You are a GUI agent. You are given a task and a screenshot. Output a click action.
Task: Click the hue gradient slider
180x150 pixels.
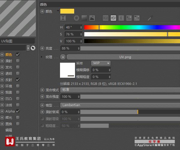tap(132, 27)
